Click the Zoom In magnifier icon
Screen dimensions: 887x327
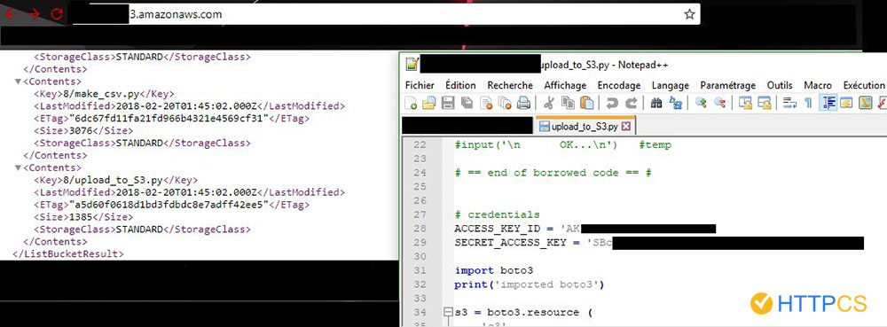click(x=701, y=103)
